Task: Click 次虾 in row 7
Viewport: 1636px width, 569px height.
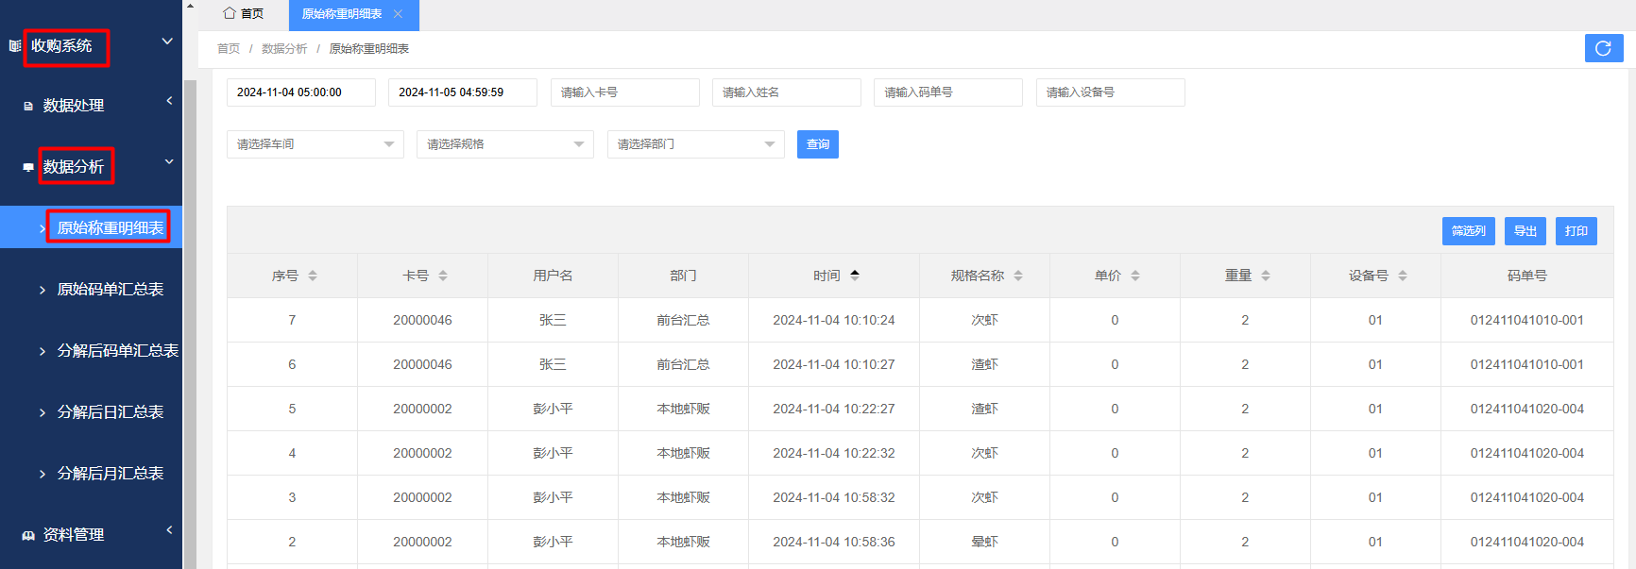Action: coord(984,320)
